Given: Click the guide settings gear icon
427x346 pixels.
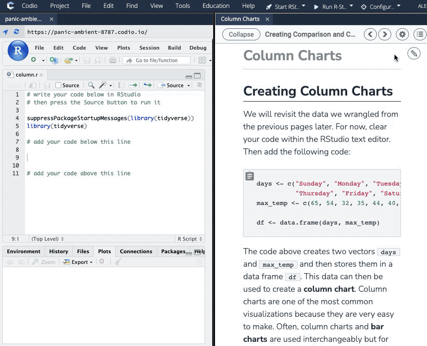Looking at the screenshot, I should click(402, 34).
